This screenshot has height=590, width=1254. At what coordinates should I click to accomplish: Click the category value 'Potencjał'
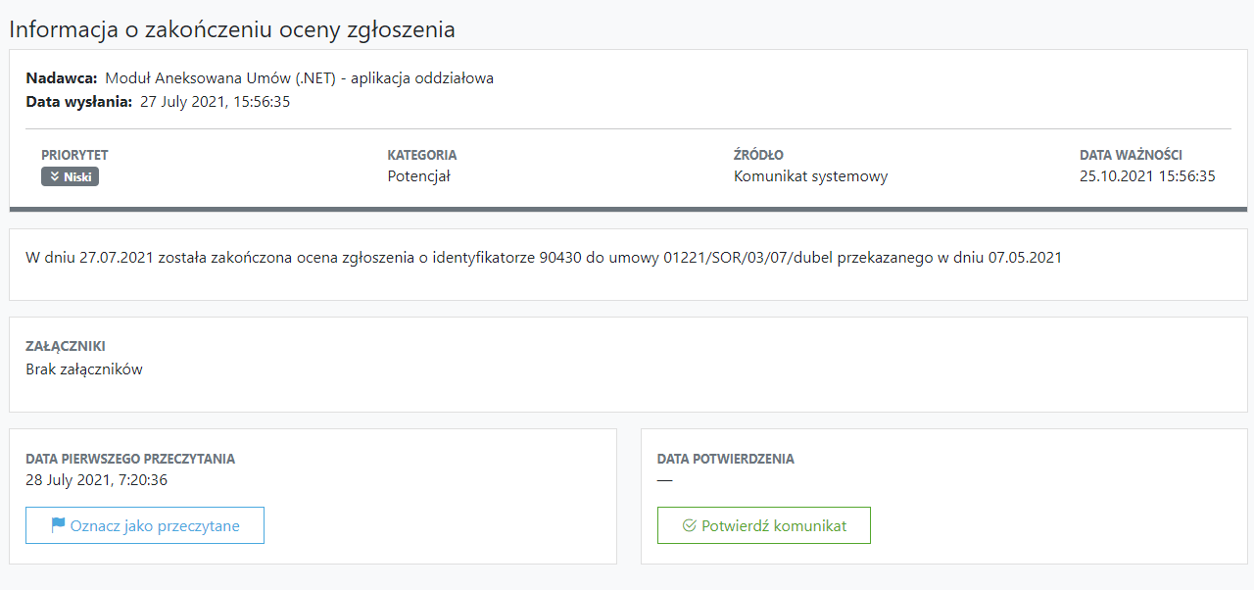pyautogui.click(x=418, y=176)
